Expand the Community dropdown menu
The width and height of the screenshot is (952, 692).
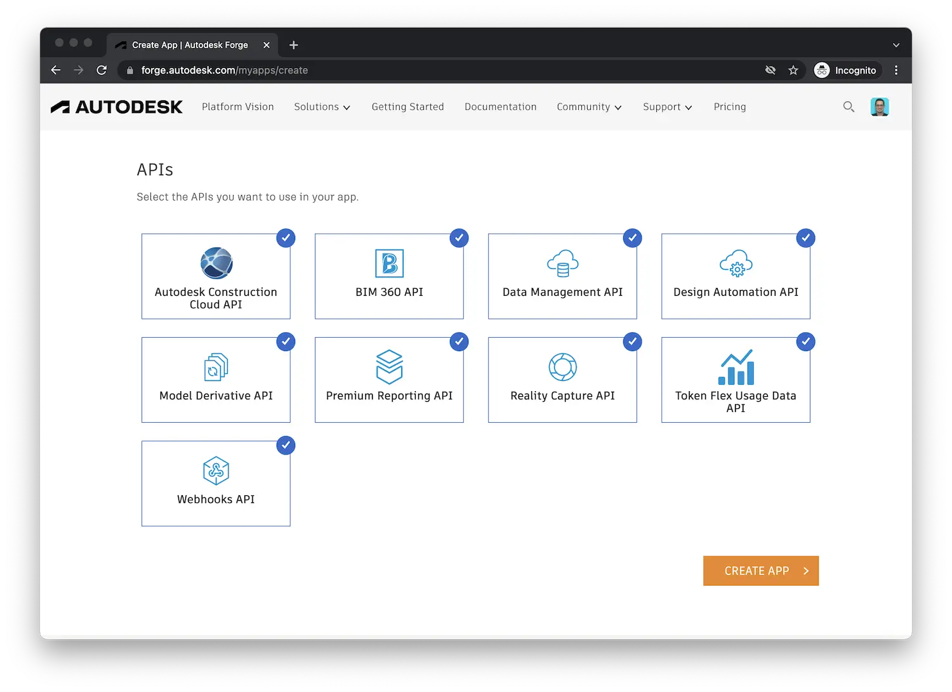coord(589,107)
